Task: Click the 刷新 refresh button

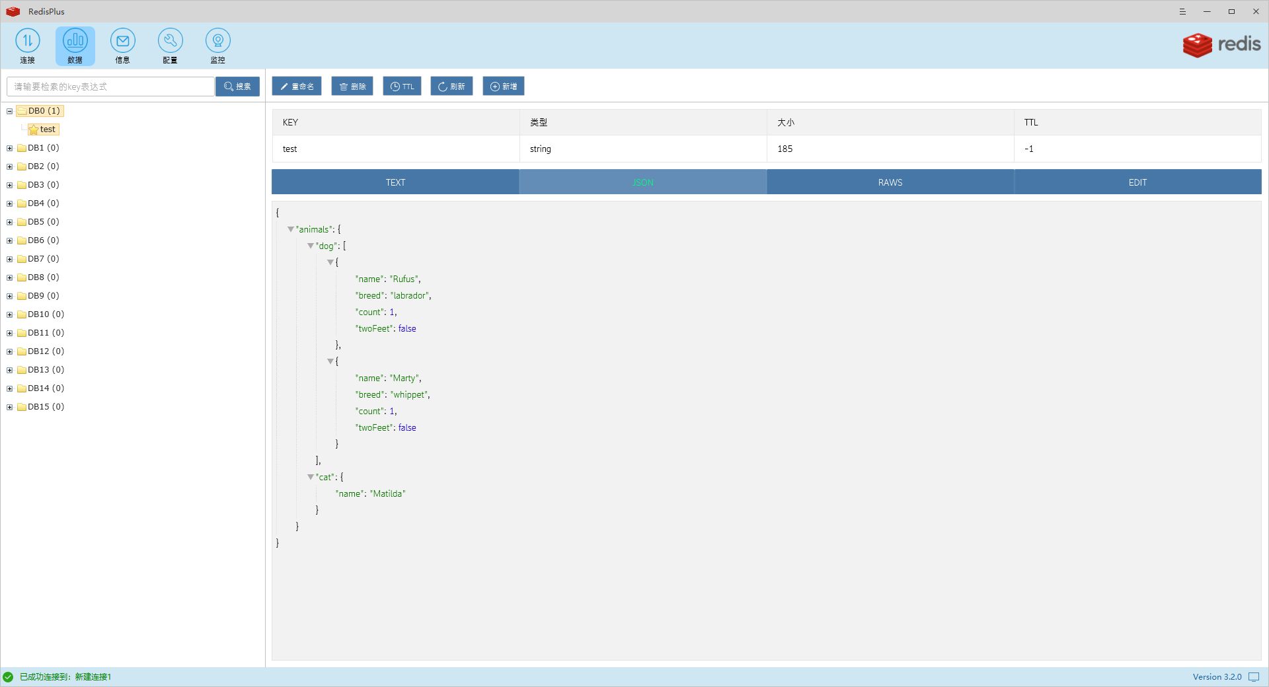Action: click(451, 87)
